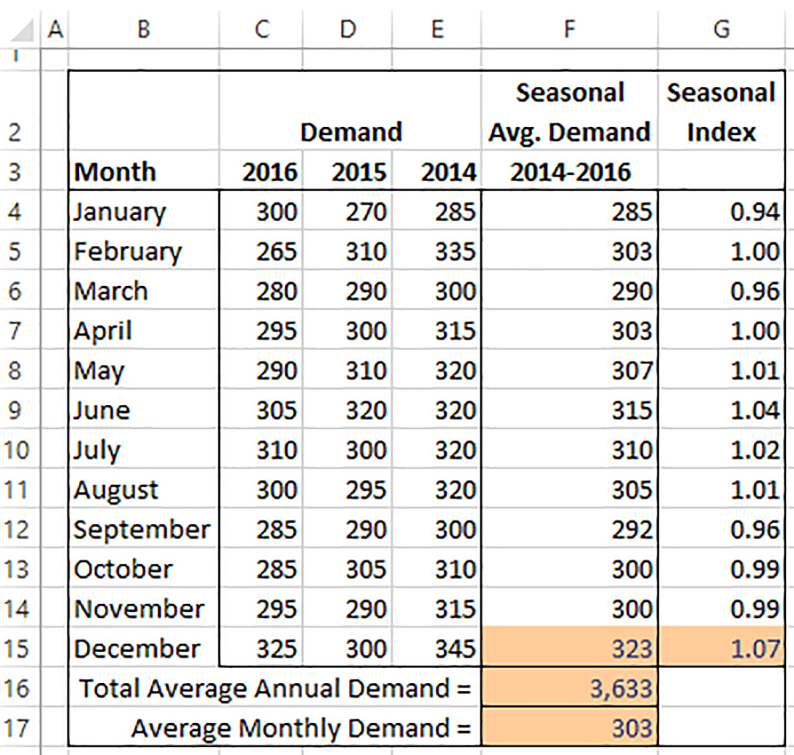Select the Total Average Annual Demand label
Viewport: 794px width, 755px height.
click(x=274, y=688)
